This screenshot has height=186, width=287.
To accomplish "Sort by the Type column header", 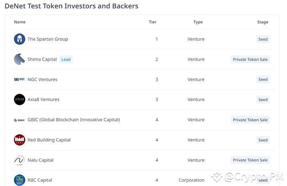I will click(198, 22).
